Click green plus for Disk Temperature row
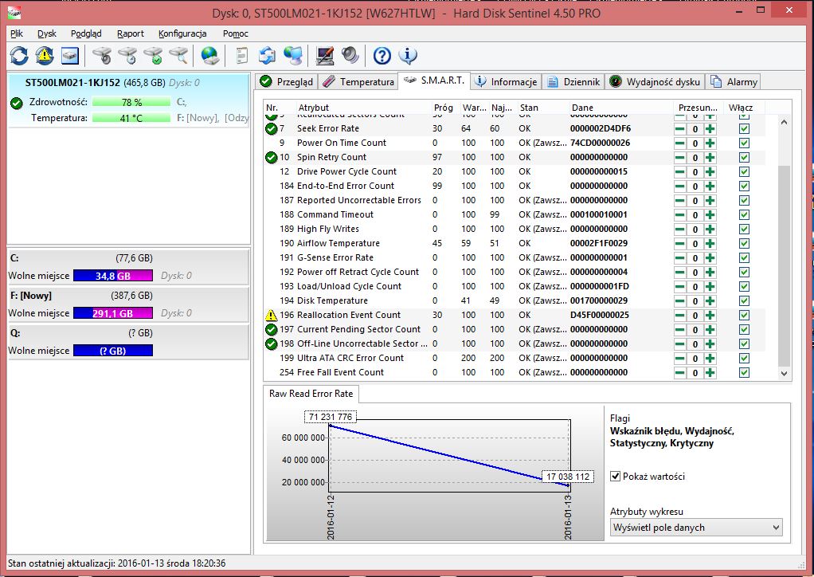 click(x=710, y=301)
